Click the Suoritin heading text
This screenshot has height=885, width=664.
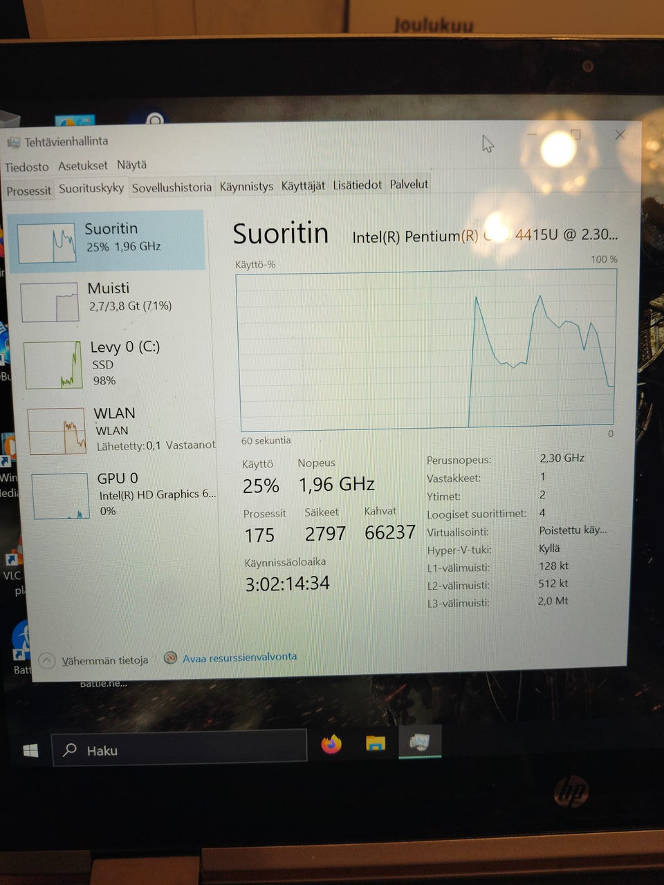[280, 234]
